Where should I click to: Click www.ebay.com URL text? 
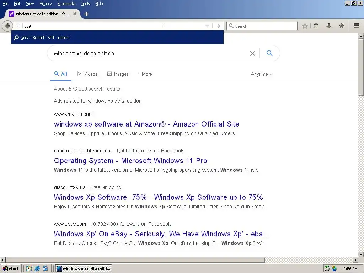(70, 224)
